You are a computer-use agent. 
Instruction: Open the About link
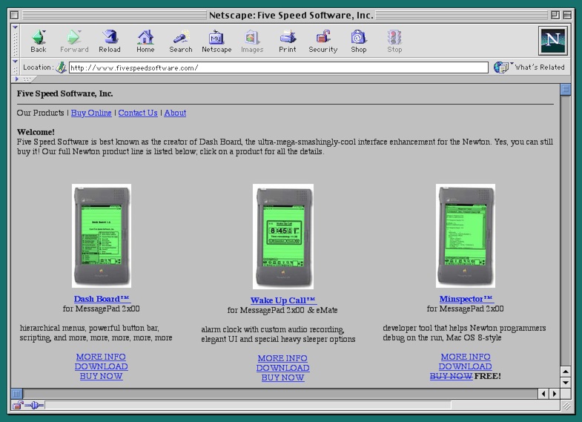coord(175,113)
